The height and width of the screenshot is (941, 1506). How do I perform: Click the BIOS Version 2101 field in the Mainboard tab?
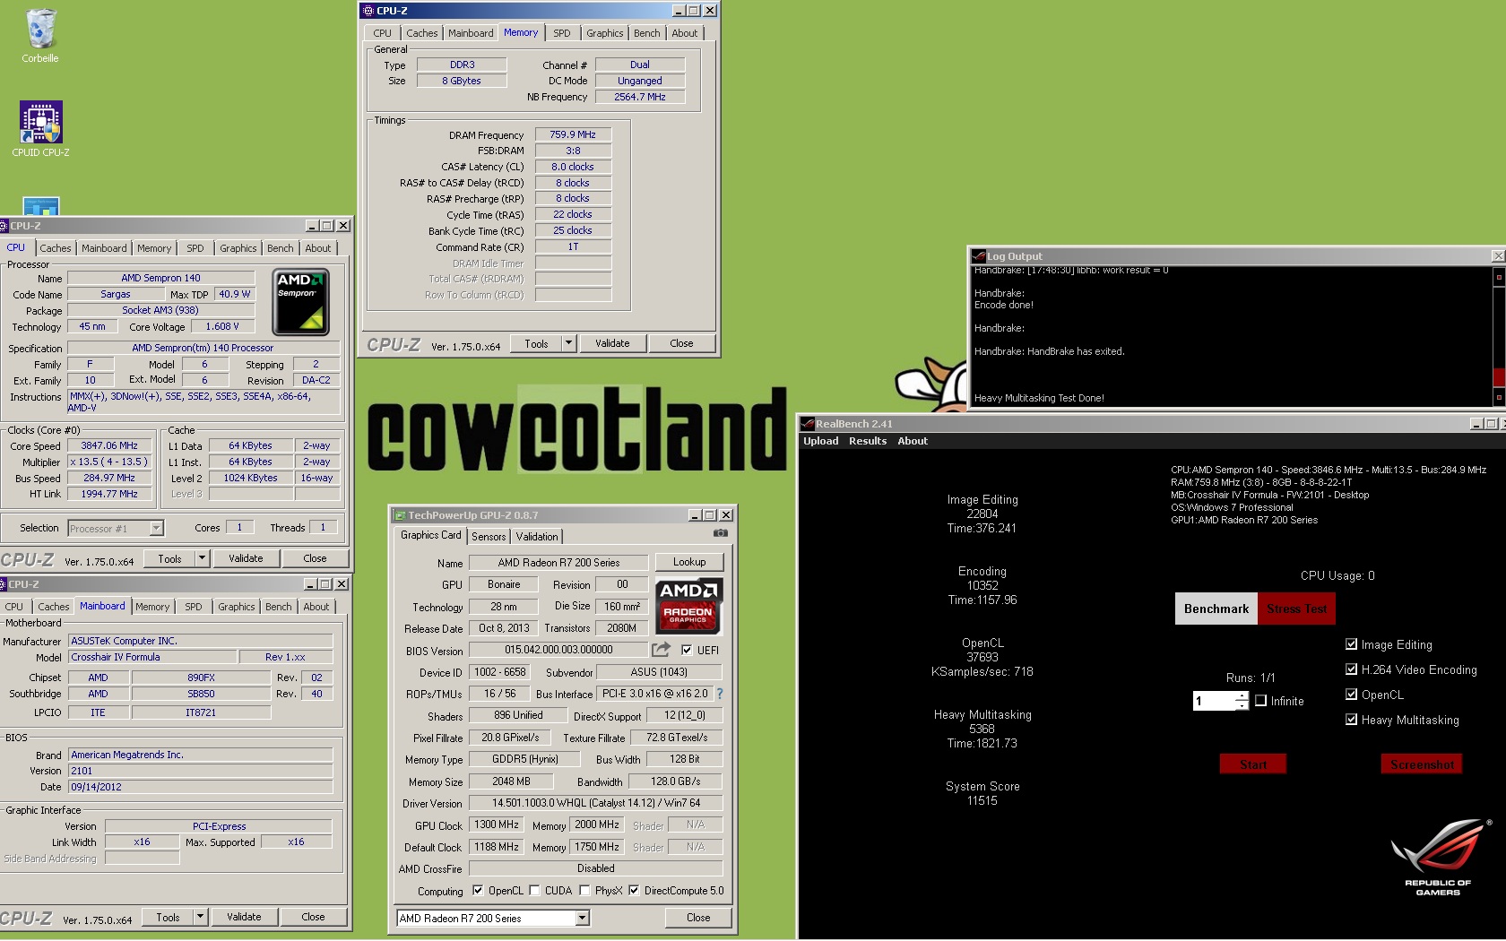pos(201,771)
